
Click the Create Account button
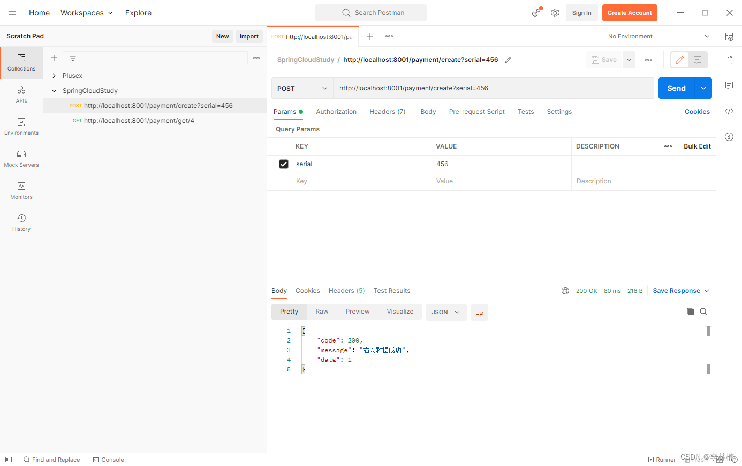click(x=630, y=13)
